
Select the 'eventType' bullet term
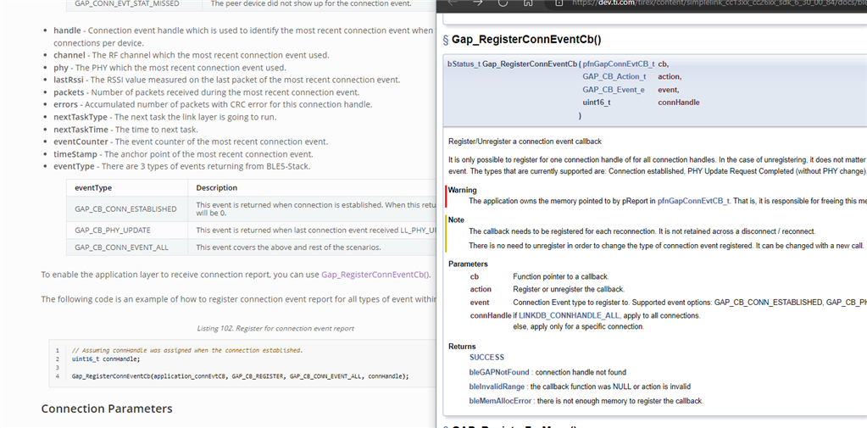[x=74, y=166]
